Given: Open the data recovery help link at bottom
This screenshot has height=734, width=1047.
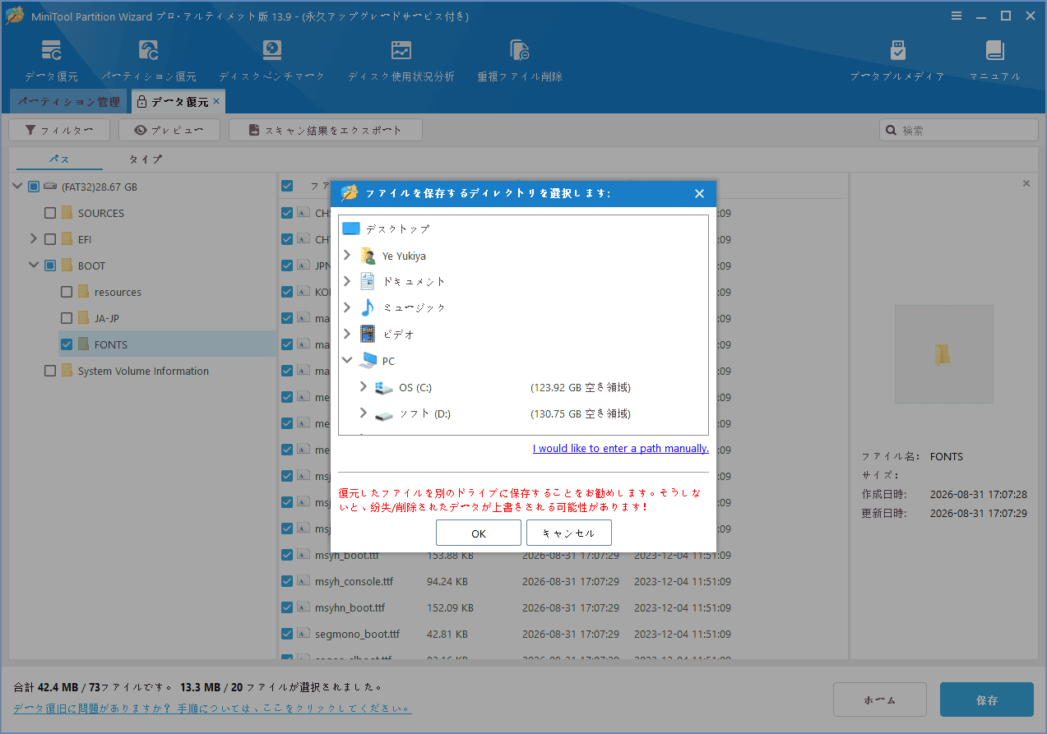Looking at the screenshot, I should tap(212, 708).
